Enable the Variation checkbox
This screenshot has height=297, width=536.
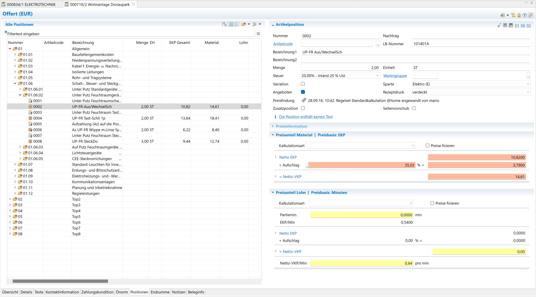[x=303, y=84]
